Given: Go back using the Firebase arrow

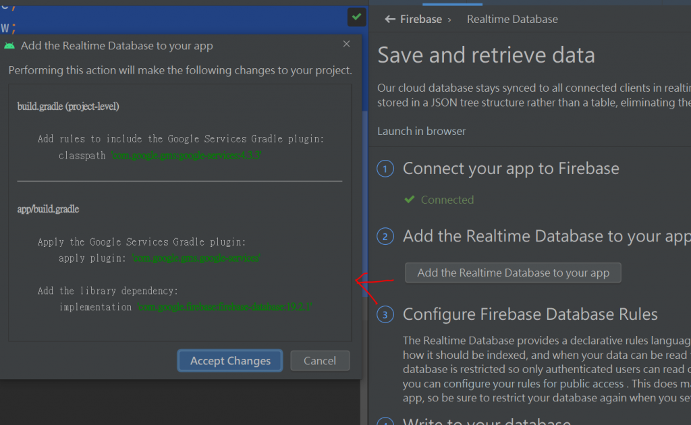Looking at the screenshot, I should (389, 19).
